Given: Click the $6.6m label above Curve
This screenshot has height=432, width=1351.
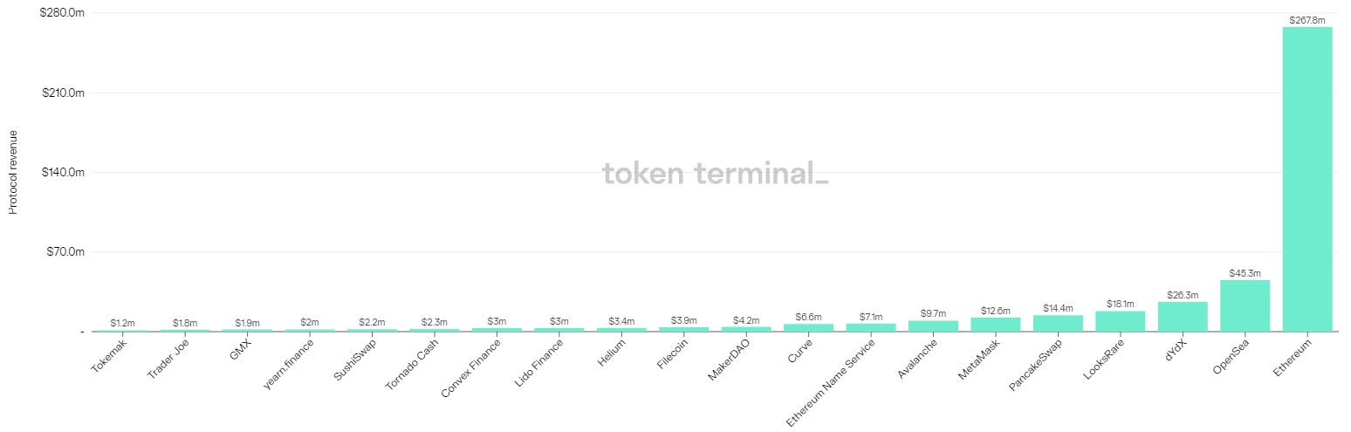Looking at the screenshot, I should point(808,317).
